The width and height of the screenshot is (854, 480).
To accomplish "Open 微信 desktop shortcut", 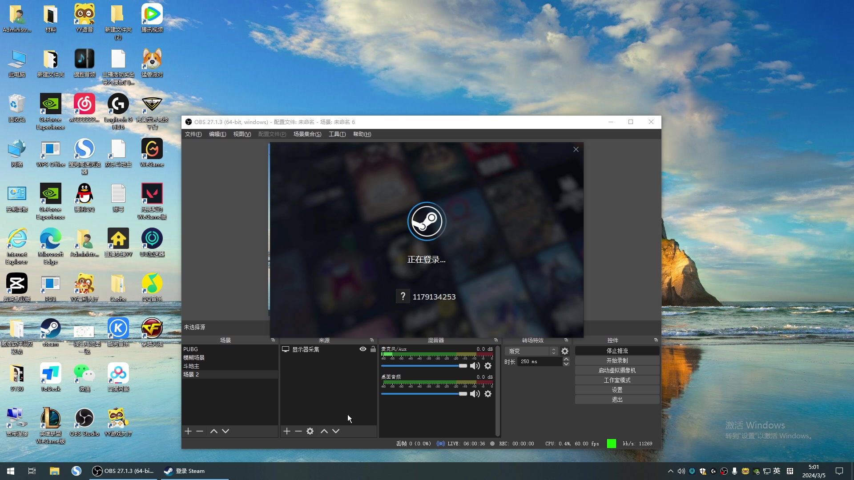I will (84, 378).
